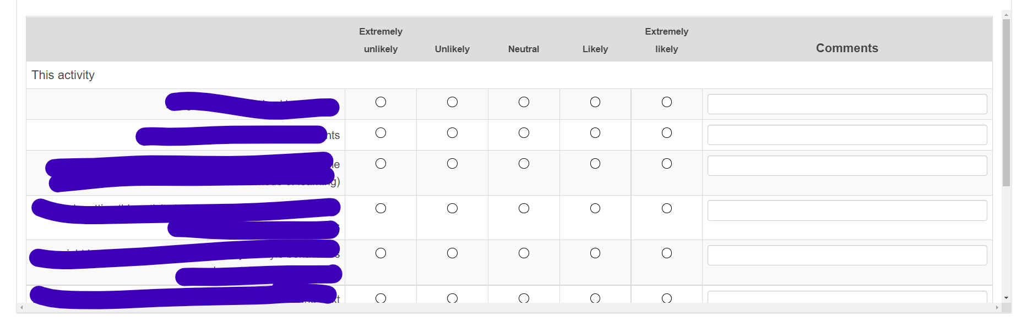1033x333 pixels.
Task: Select Extremely likely in the fifth row
Action: pos(667,253)
